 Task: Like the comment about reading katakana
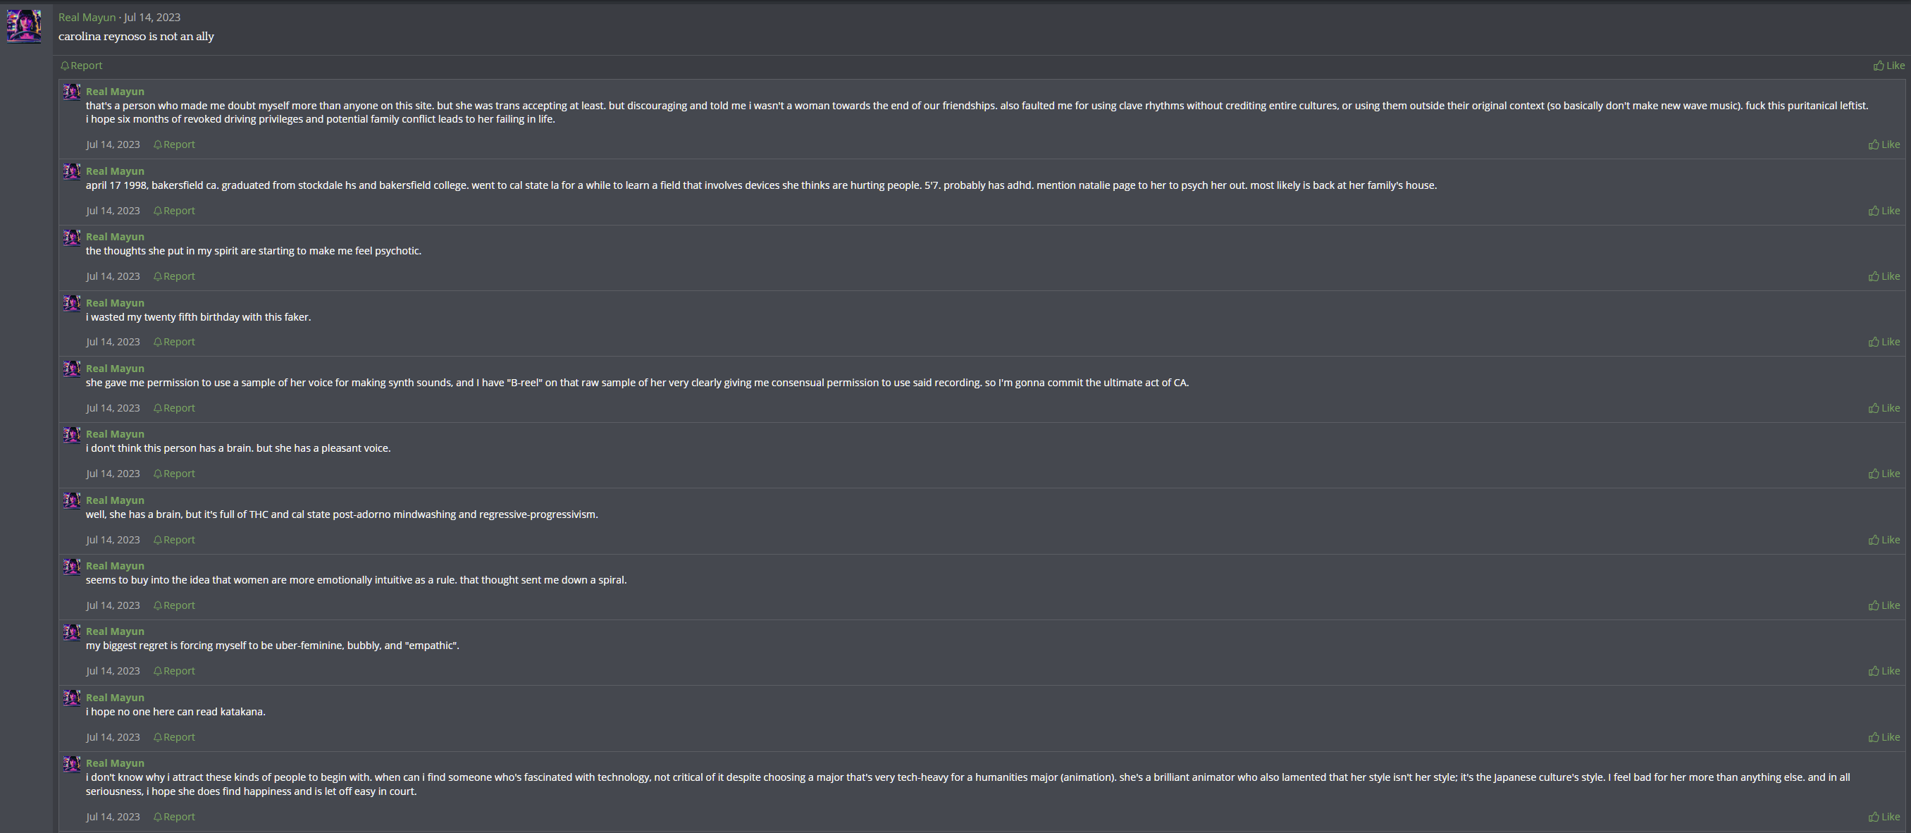pyautogui.click(x=1884, y=736)
